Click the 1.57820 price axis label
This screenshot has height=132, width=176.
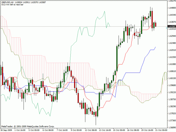click(x=172, y=113)
